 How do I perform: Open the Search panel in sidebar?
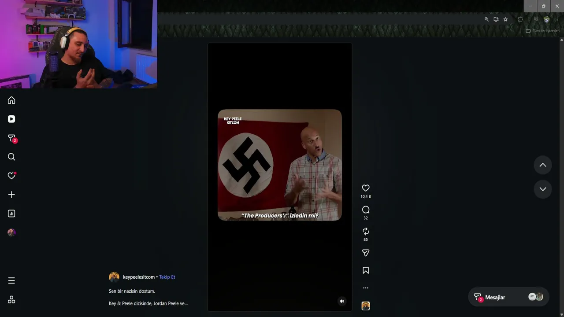[11, 157]
